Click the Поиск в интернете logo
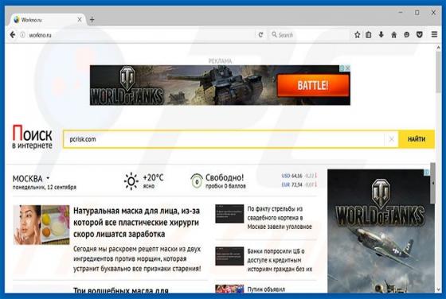 point(32,137)
